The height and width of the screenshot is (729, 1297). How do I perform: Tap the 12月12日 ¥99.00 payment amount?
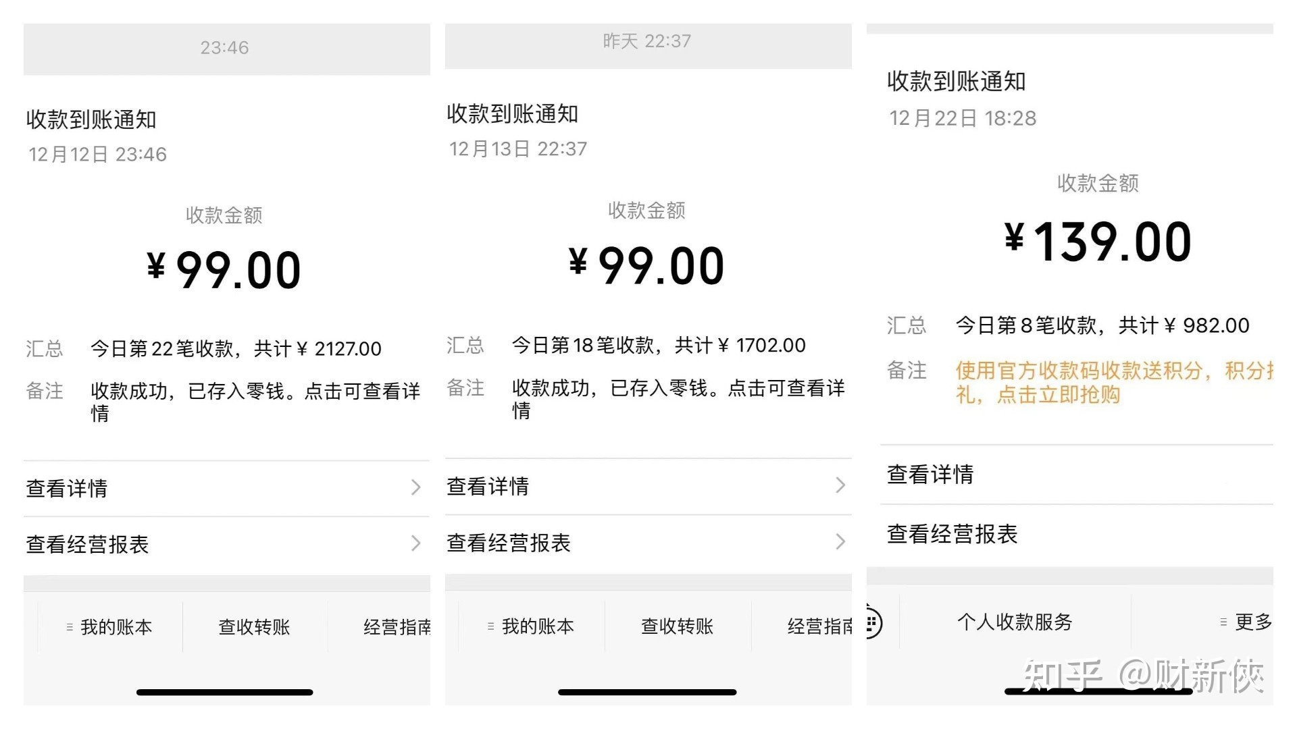click(224, 270)
